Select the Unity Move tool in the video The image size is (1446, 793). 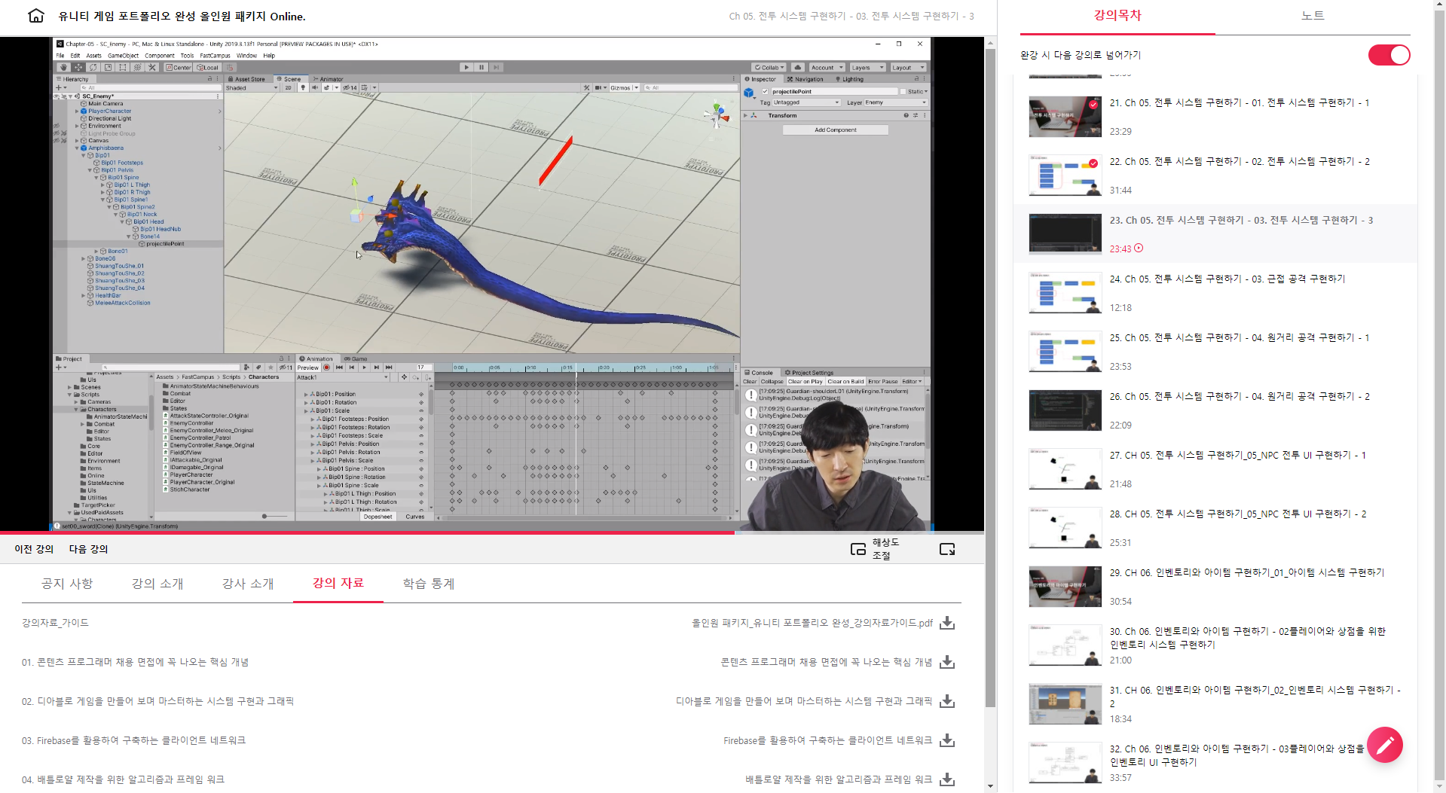pyautogui.click(x=78, y=67)
